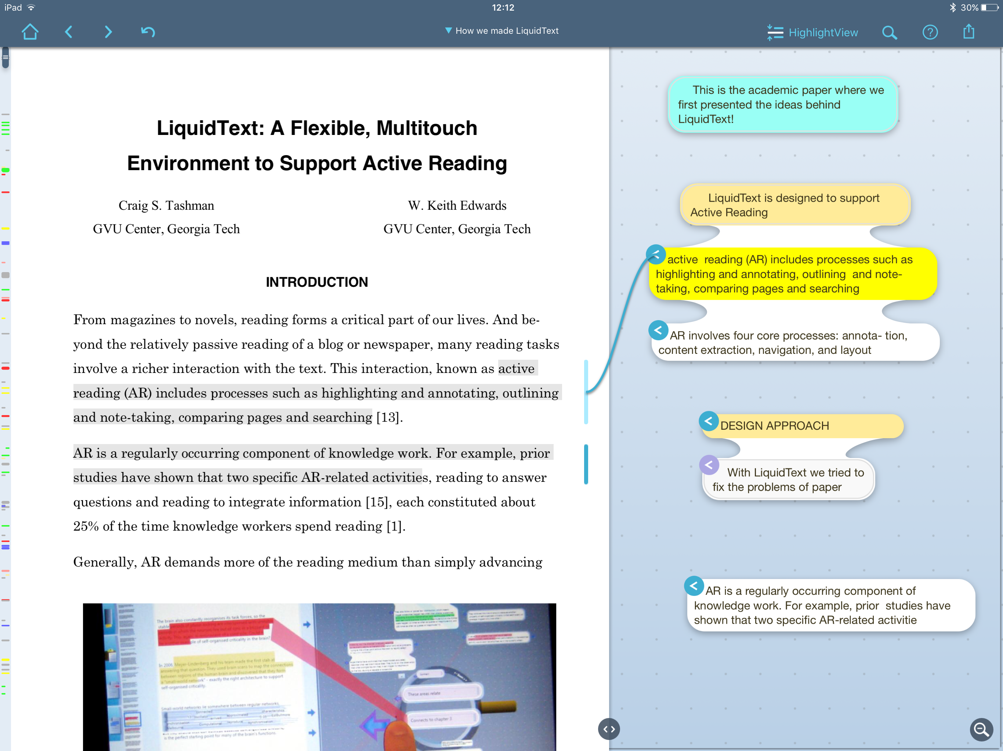Select the 'LiquidText is designed to support' note
Screen dimensions: 1003x751
coord(795,205)
